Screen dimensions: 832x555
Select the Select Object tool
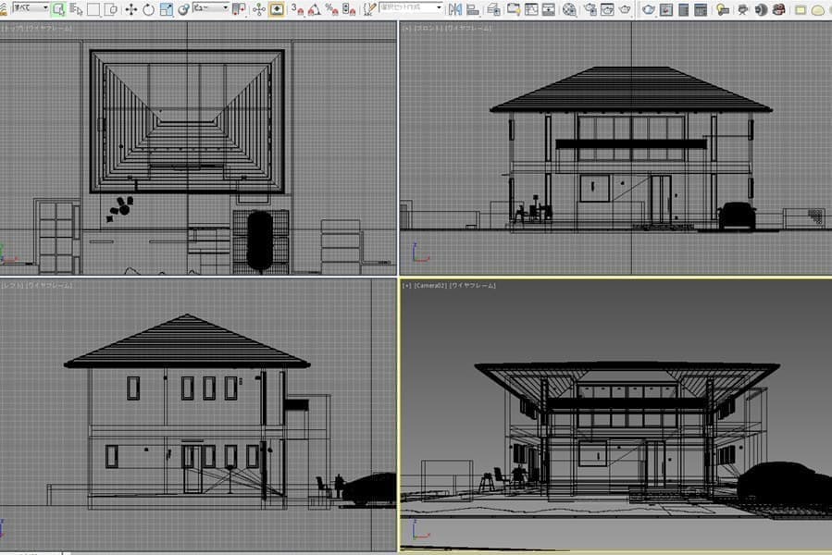coord(58,9)
